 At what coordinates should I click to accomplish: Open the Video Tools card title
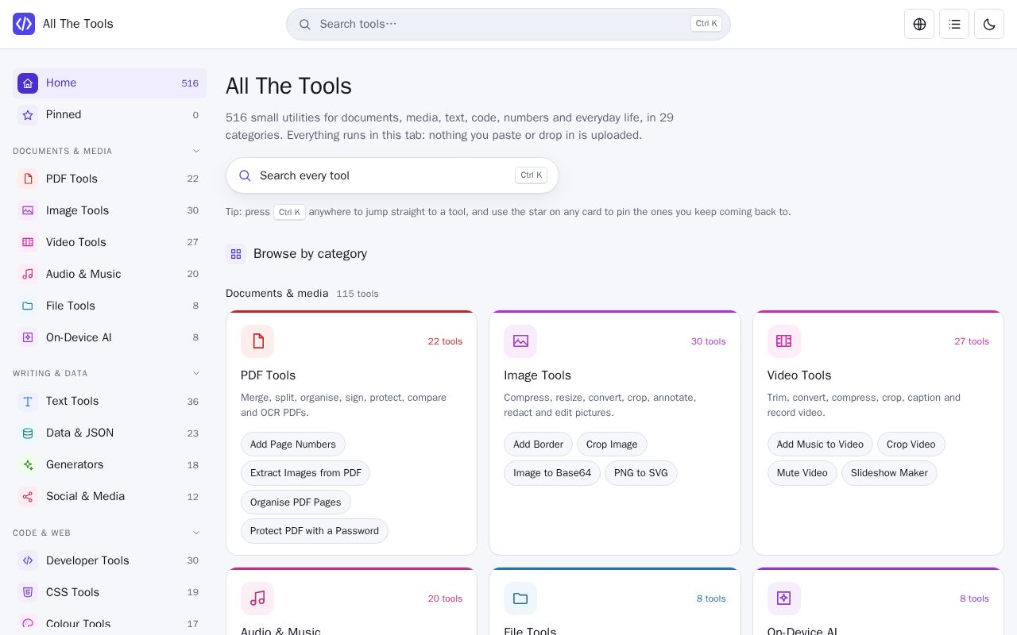[799, 375]
